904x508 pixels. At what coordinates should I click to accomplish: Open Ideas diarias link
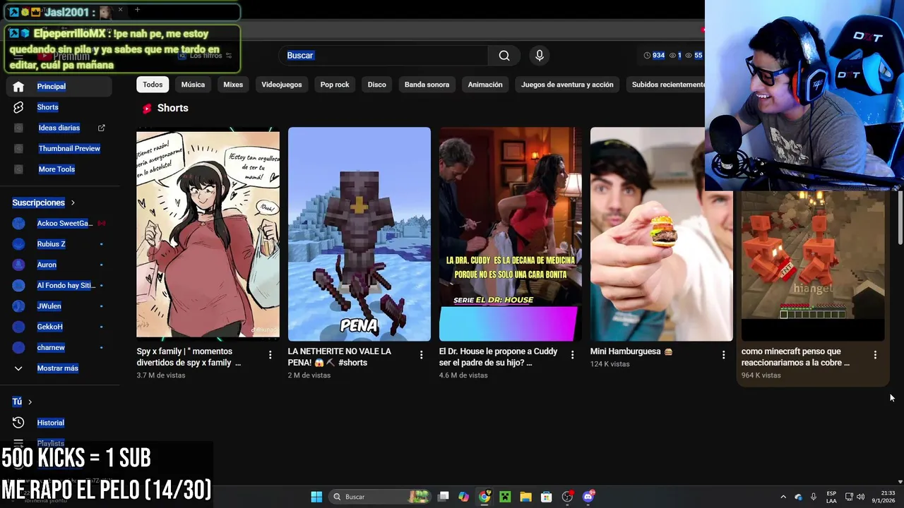[59, 128]
